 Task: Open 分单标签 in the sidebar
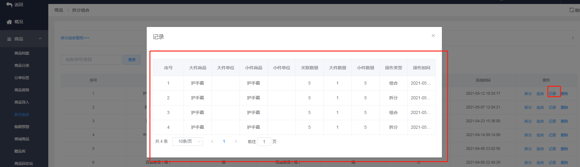click(22, 78)
